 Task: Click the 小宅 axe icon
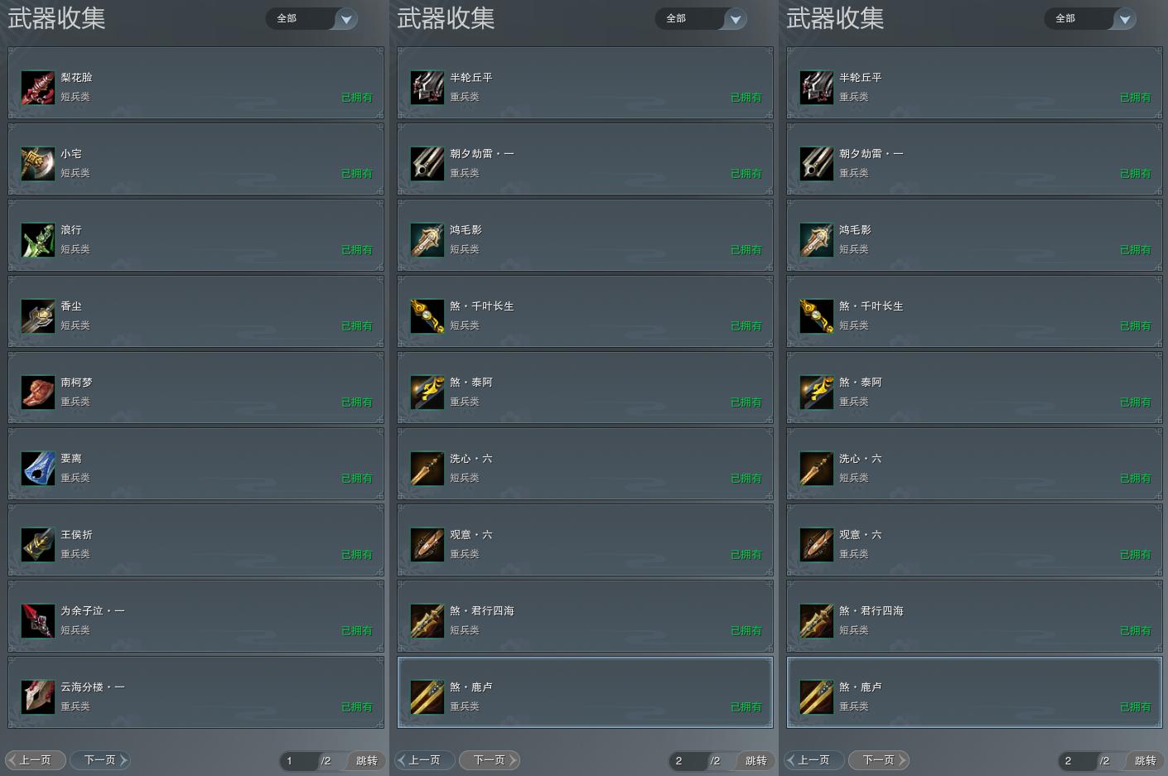tap(37, 163)
